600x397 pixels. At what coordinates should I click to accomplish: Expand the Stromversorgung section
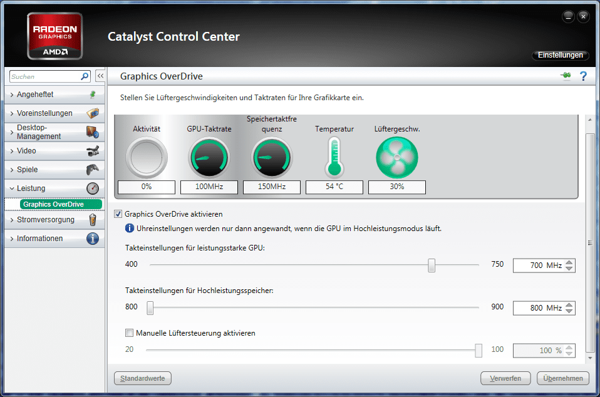click(x=12, y=220)
